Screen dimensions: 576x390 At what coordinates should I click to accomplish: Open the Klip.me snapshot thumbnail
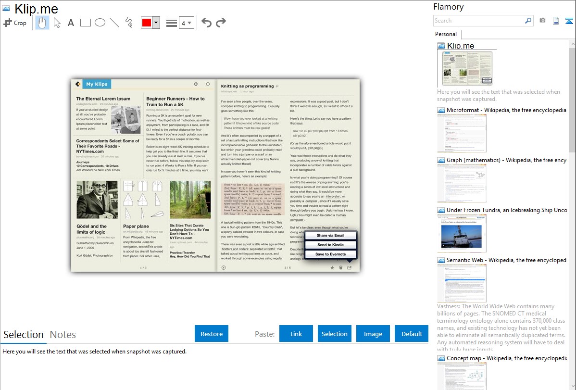tap(467, 68)
